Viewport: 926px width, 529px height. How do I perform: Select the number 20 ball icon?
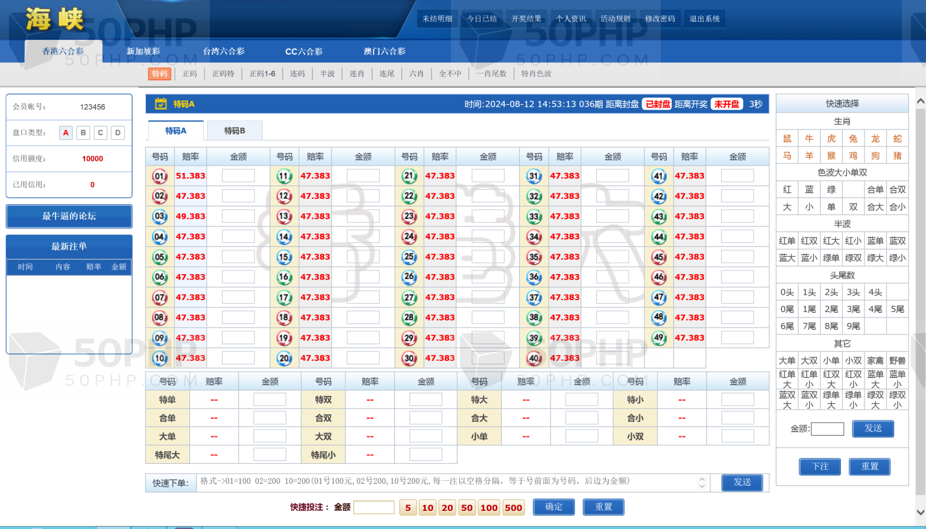pos(285,358)
